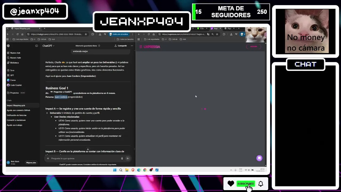
Task: Open Nuevo chat in ChatGPT sidebar
Action: [13, 53]
